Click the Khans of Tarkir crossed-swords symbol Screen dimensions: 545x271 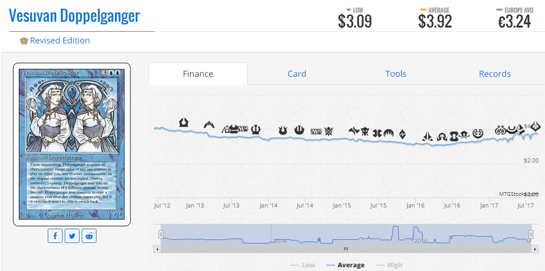[329, 131]
